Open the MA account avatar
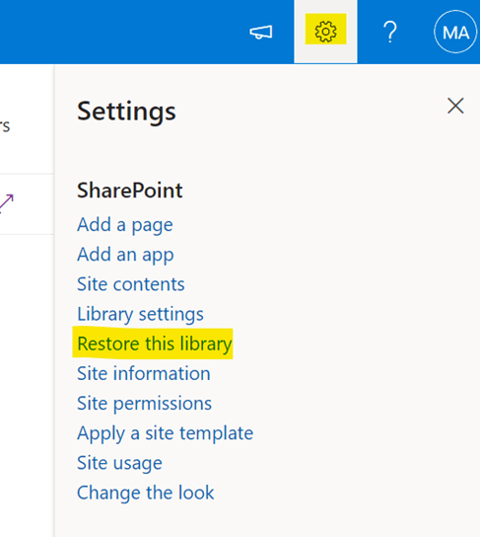Viewport: 480px width, 537px height. click(x=455, y=32)
